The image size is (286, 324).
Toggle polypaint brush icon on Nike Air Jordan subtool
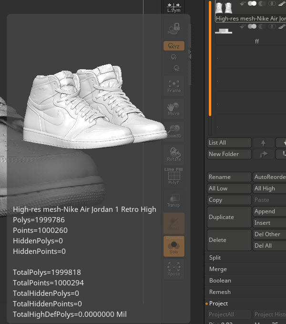tap(282, 3)
